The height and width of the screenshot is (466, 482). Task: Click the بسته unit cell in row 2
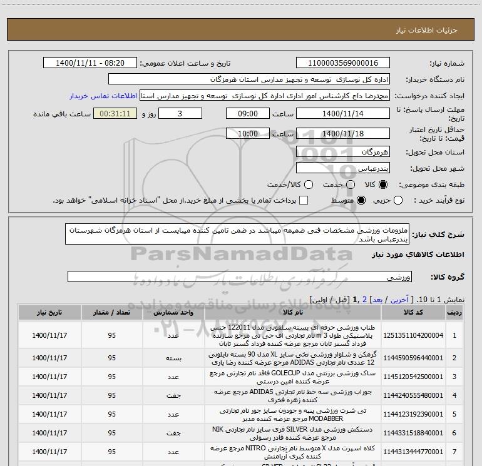(x=173, y=358)
